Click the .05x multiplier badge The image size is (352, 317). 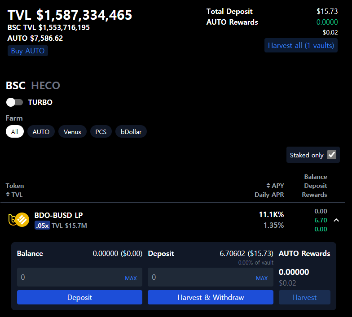coord(42,225)
